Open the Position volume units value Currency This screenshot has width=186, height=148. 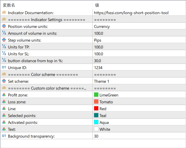click(x=102, y=27)
